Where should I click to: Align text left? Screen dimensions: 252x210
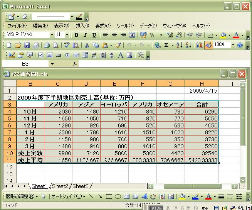pyautogui.click(x=105, y=35)
